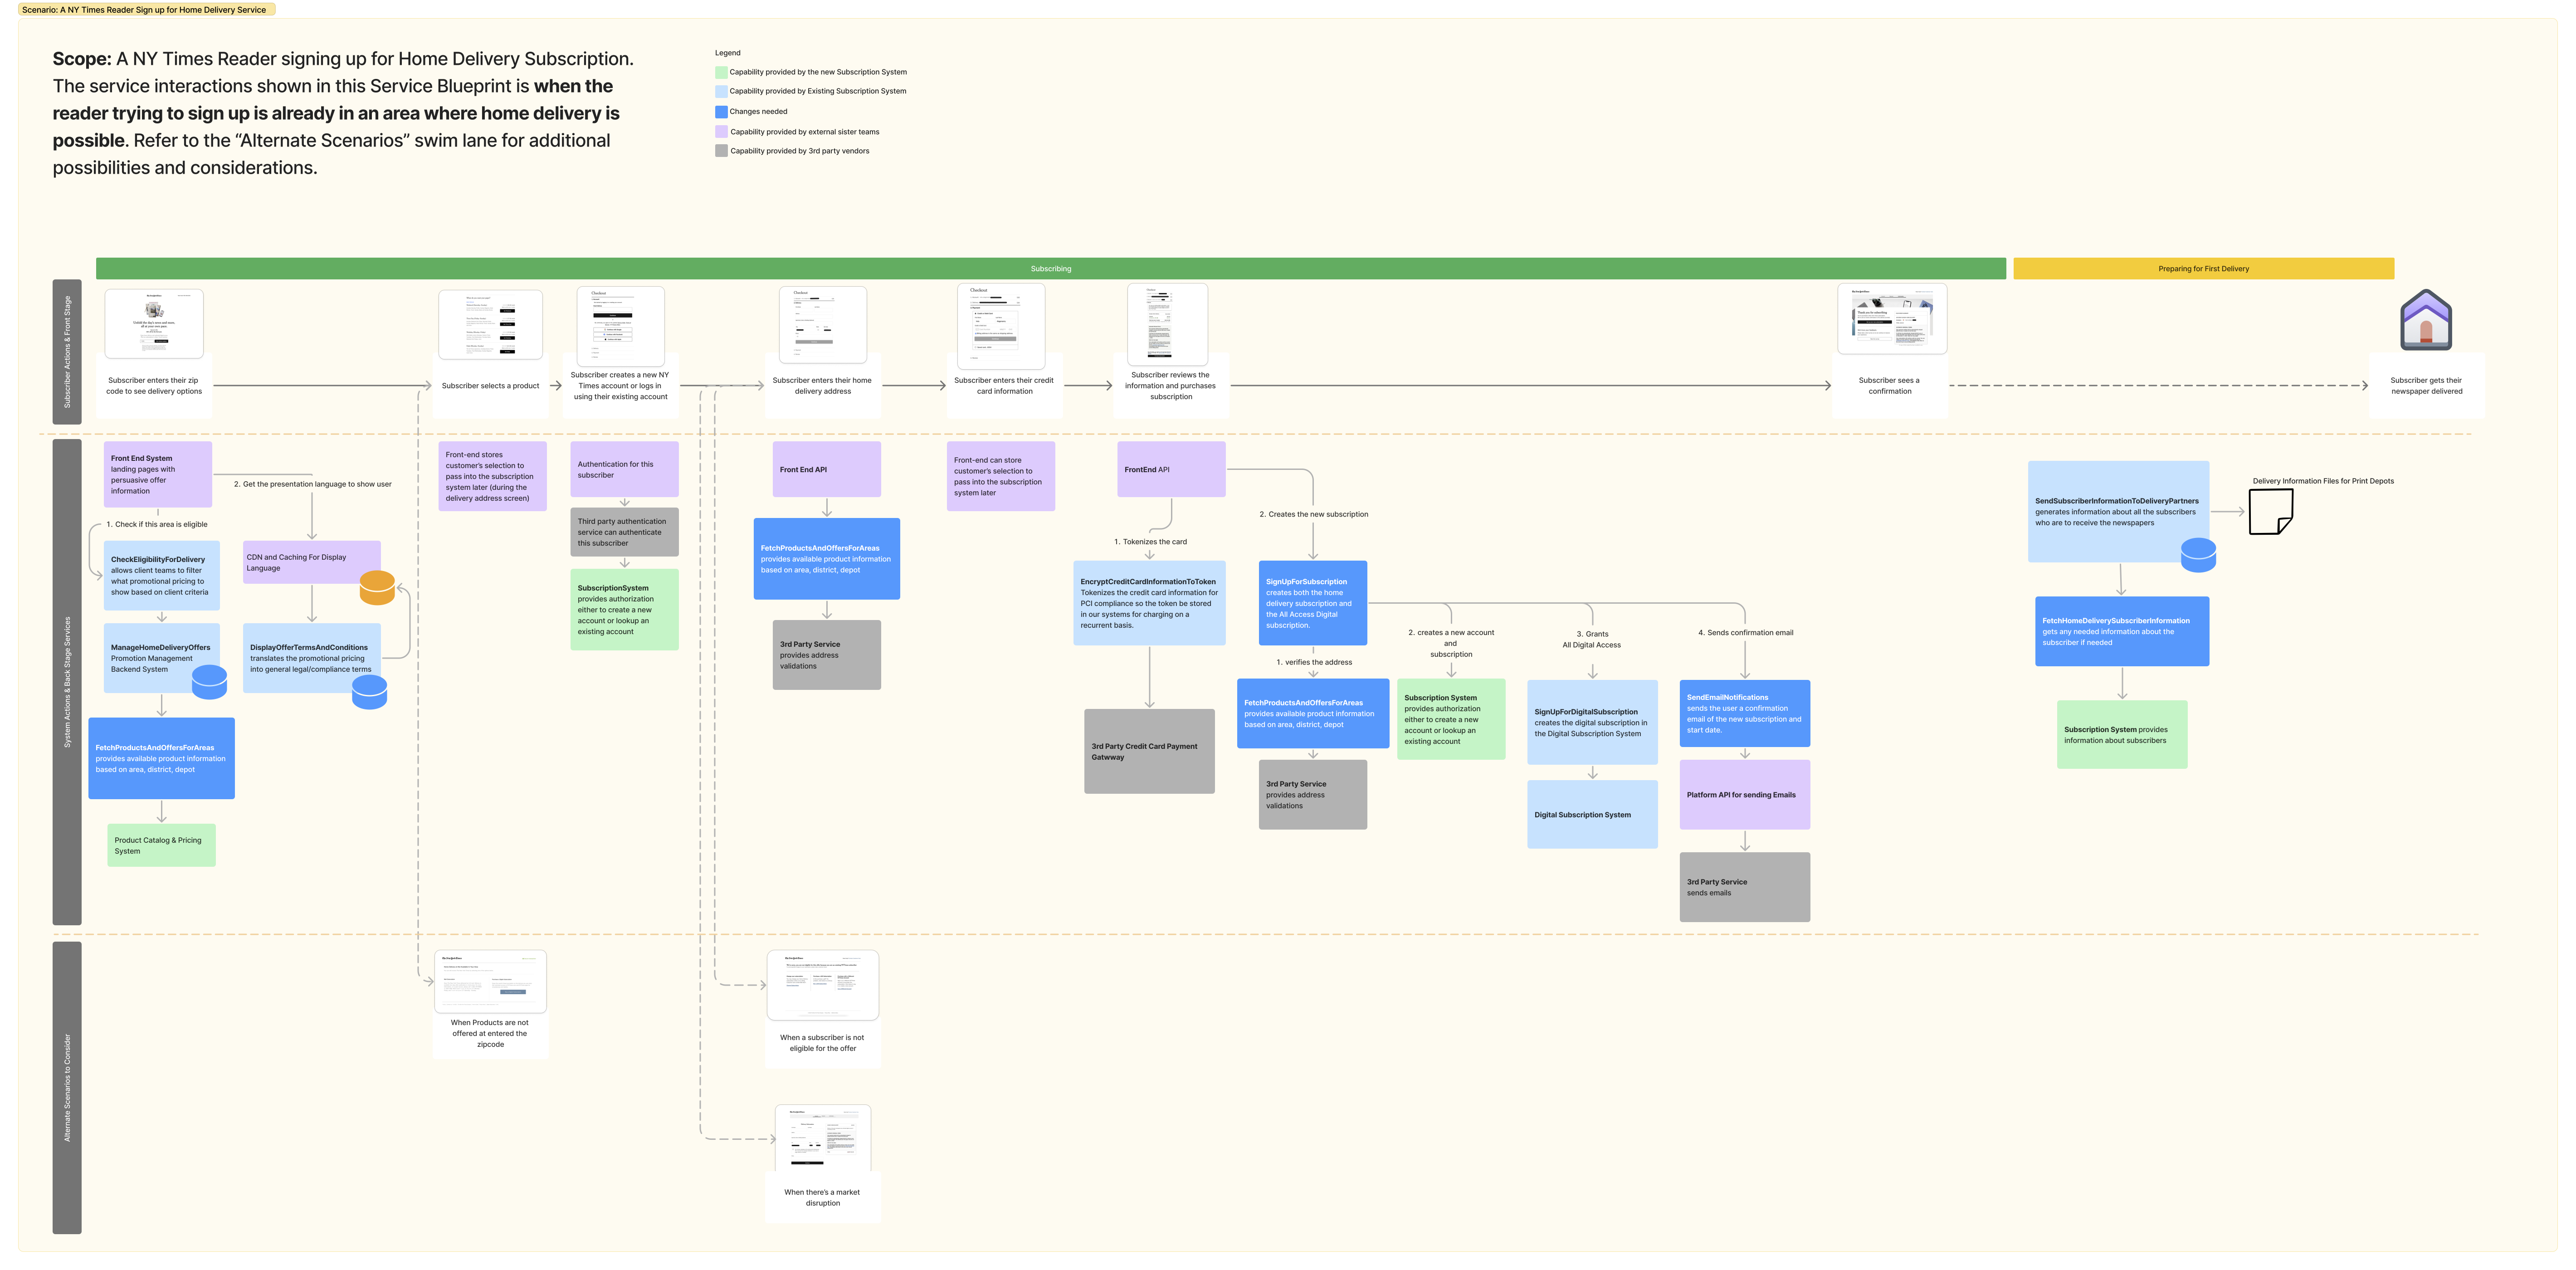Select the Scenario title tag at top
The height and width of the screenshot is (1270, 2576).
pyautogui.click(x=146, y=10)
